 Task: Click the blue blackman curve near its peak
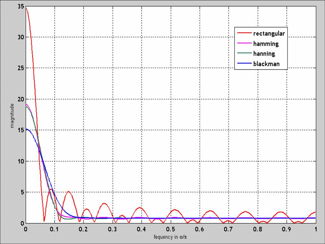tap(27, 129)
